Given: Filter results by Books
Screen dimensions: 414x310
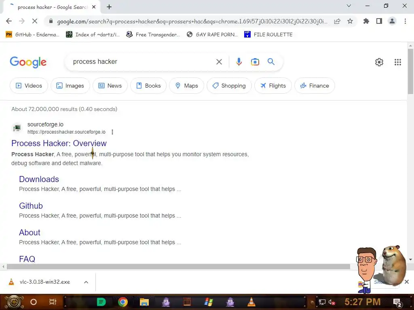Looking at the screenshot, I should click(x=148, y=86).
